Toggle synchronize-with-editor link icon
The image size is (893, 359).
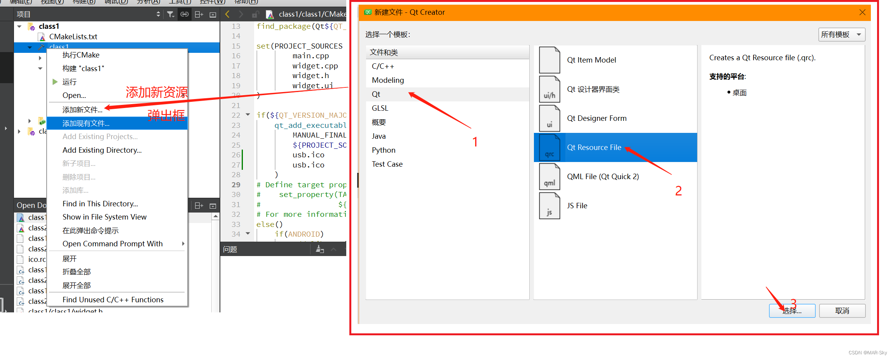185,14
